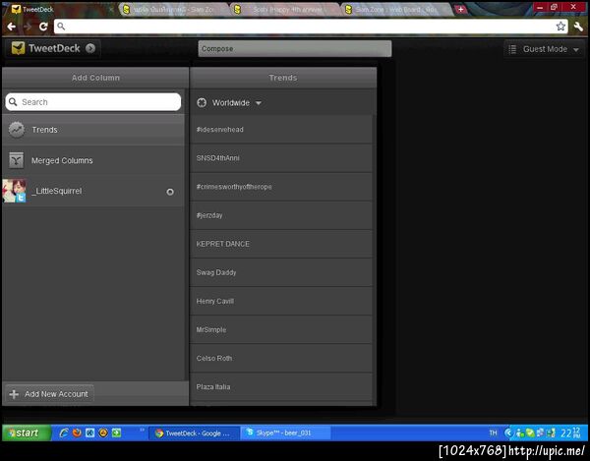Bookmark the page using the star icon

click(560, 26)
